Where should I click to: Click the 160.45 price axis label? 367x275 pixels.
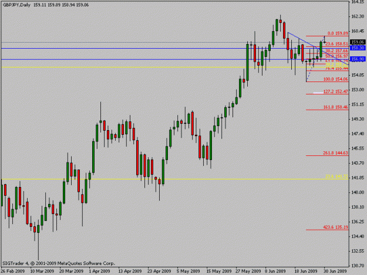click(x=358, y=31)
